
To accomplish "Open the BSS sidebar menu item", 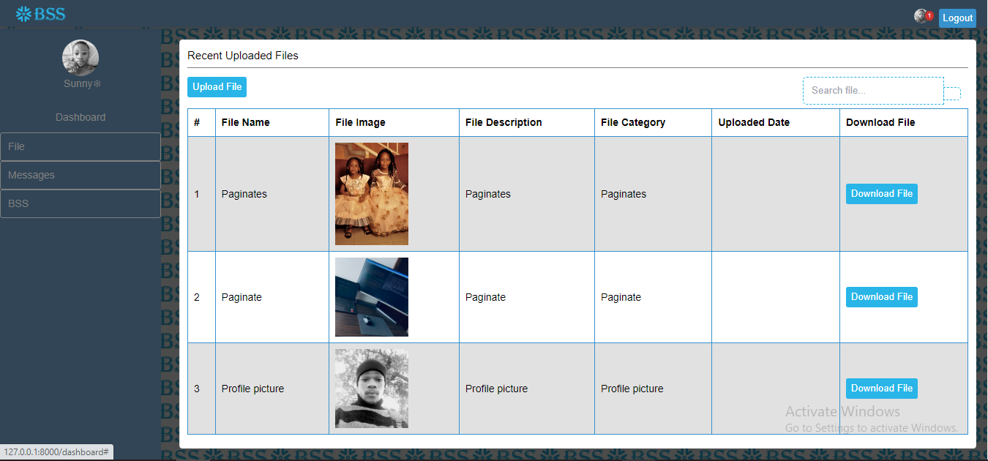I will point(81,203).
